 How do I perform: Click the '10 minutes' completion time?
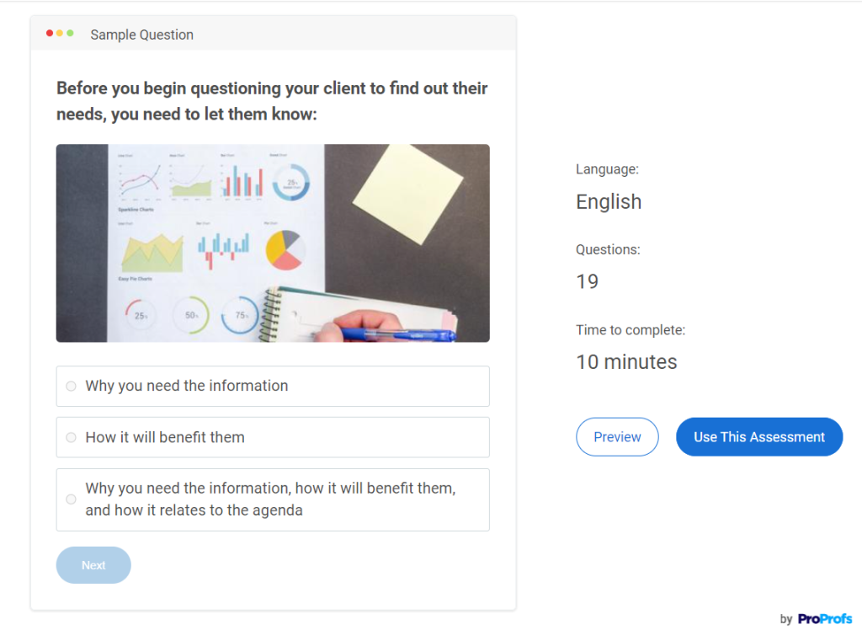(626, 362)
